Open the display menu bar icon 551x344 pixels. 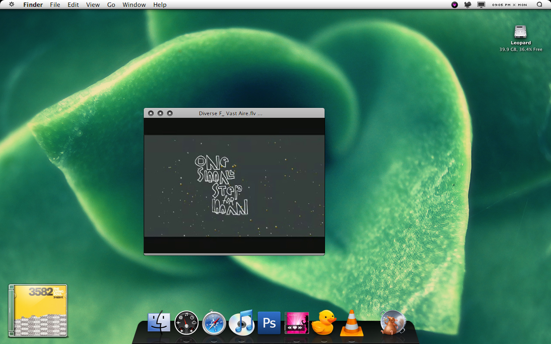pos(481,5)
